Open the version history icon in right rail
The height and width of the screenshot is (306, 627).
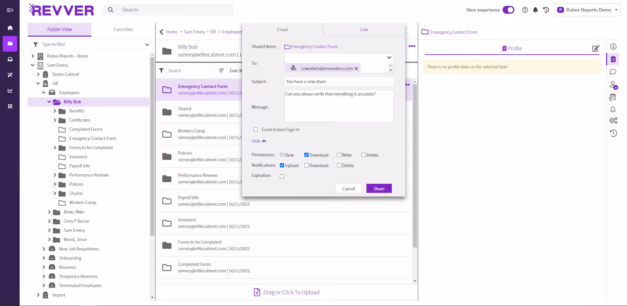[x=613, y=133]
